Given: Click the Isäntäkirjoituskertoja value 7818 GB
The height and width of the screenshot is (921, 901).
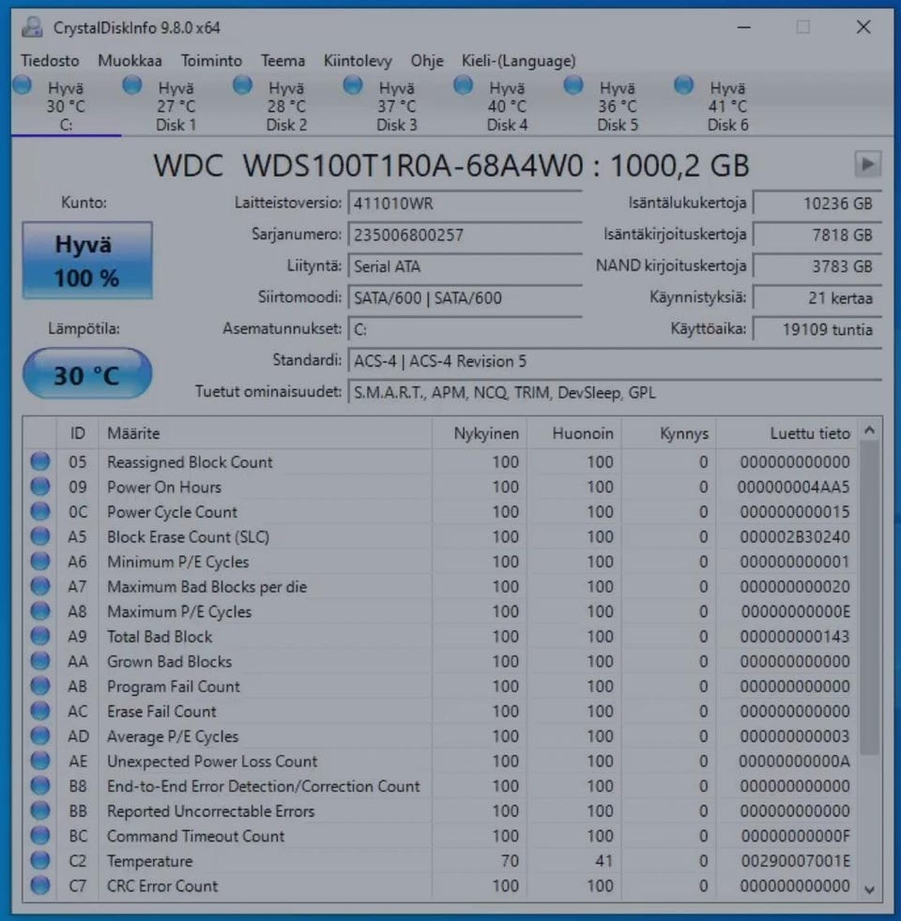Looking at the screenshot, I should click(817, 235).
